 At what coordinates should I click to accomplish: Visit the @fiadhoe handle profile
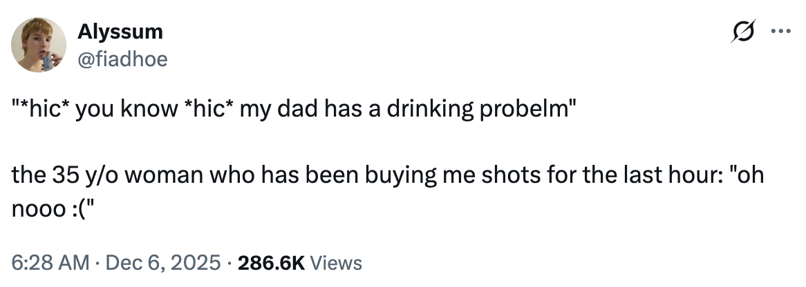click(x=122, y=60)
